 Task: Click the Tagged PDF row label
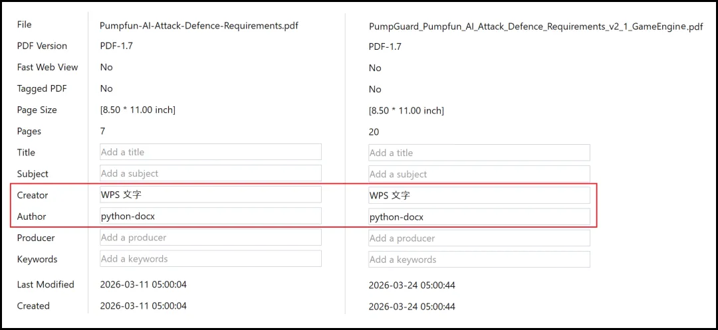point(42,89)
